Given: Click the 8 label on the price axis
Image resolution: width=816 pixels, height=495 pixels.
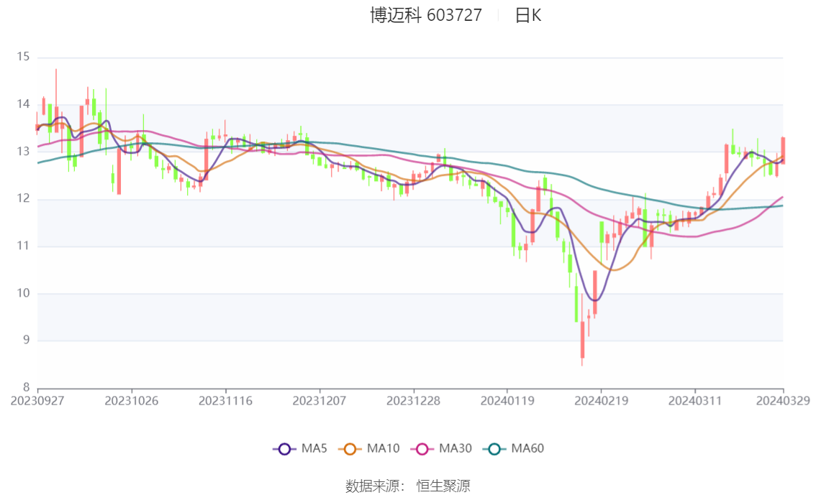Looking at the screenshot, I should click(x=26, y=388).
